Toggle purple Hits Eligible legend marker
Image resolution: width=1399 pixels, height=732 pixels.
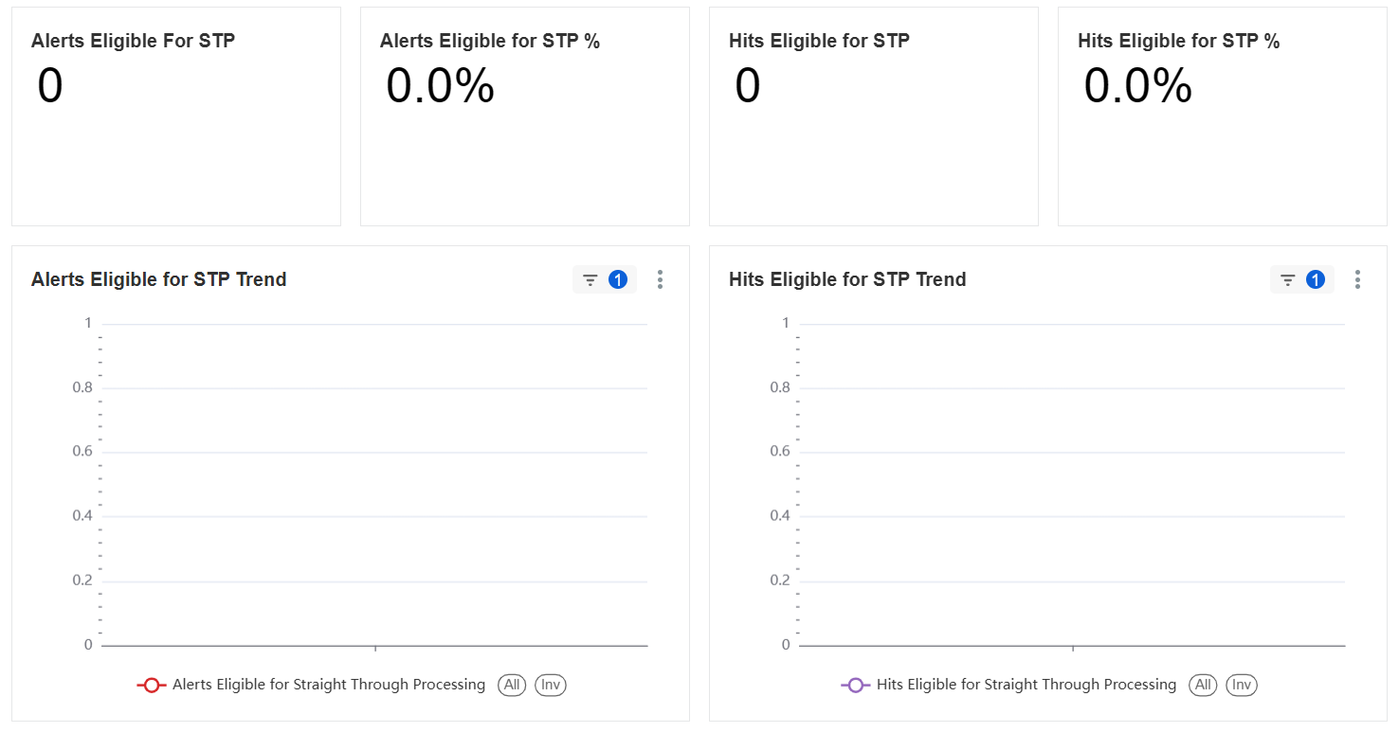(x=856, y=685)
